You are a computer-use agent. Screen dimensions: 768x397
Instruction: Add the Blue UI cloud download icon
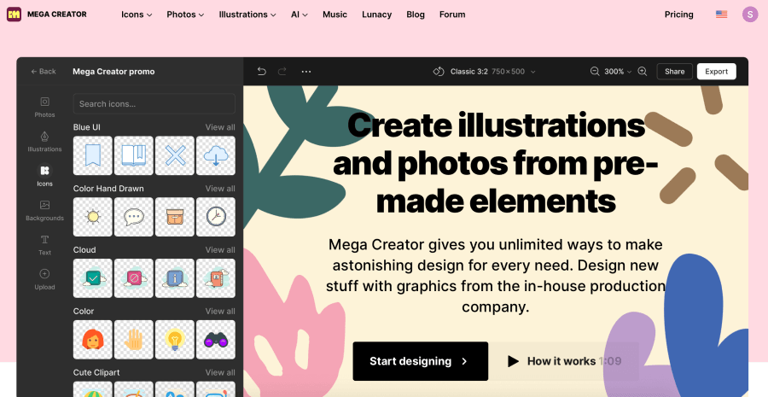click(x=216, y=155)
